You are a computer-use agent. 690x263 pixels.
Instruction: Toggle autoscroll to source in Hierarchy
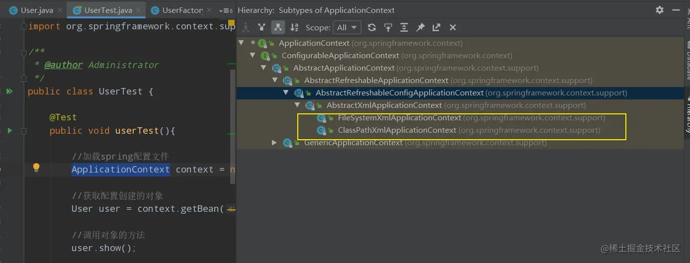pyautogui.click(x=388, y=27)
